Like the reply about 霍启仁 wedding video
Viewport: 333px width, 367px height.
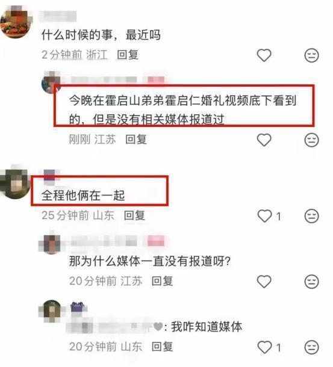(x=264, y=140)
